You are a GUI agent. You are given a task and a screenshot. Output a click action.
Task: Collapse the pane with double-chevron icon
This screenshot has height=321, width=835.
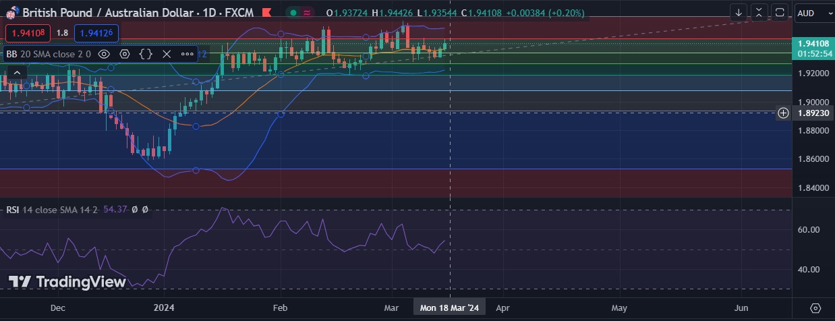(759, 13)
